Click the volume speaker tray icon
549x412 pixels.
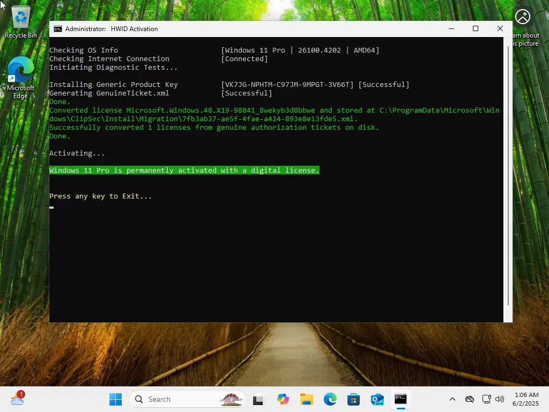pos(500,399)
